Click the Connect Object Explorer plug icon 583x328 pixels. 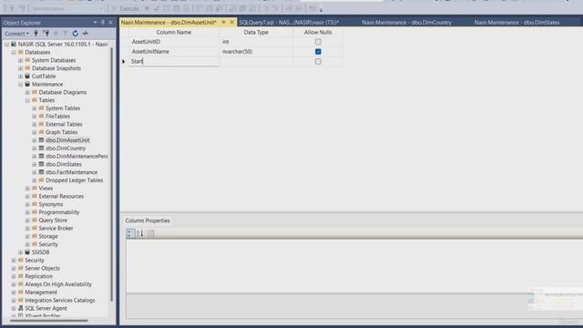point(36,34)
